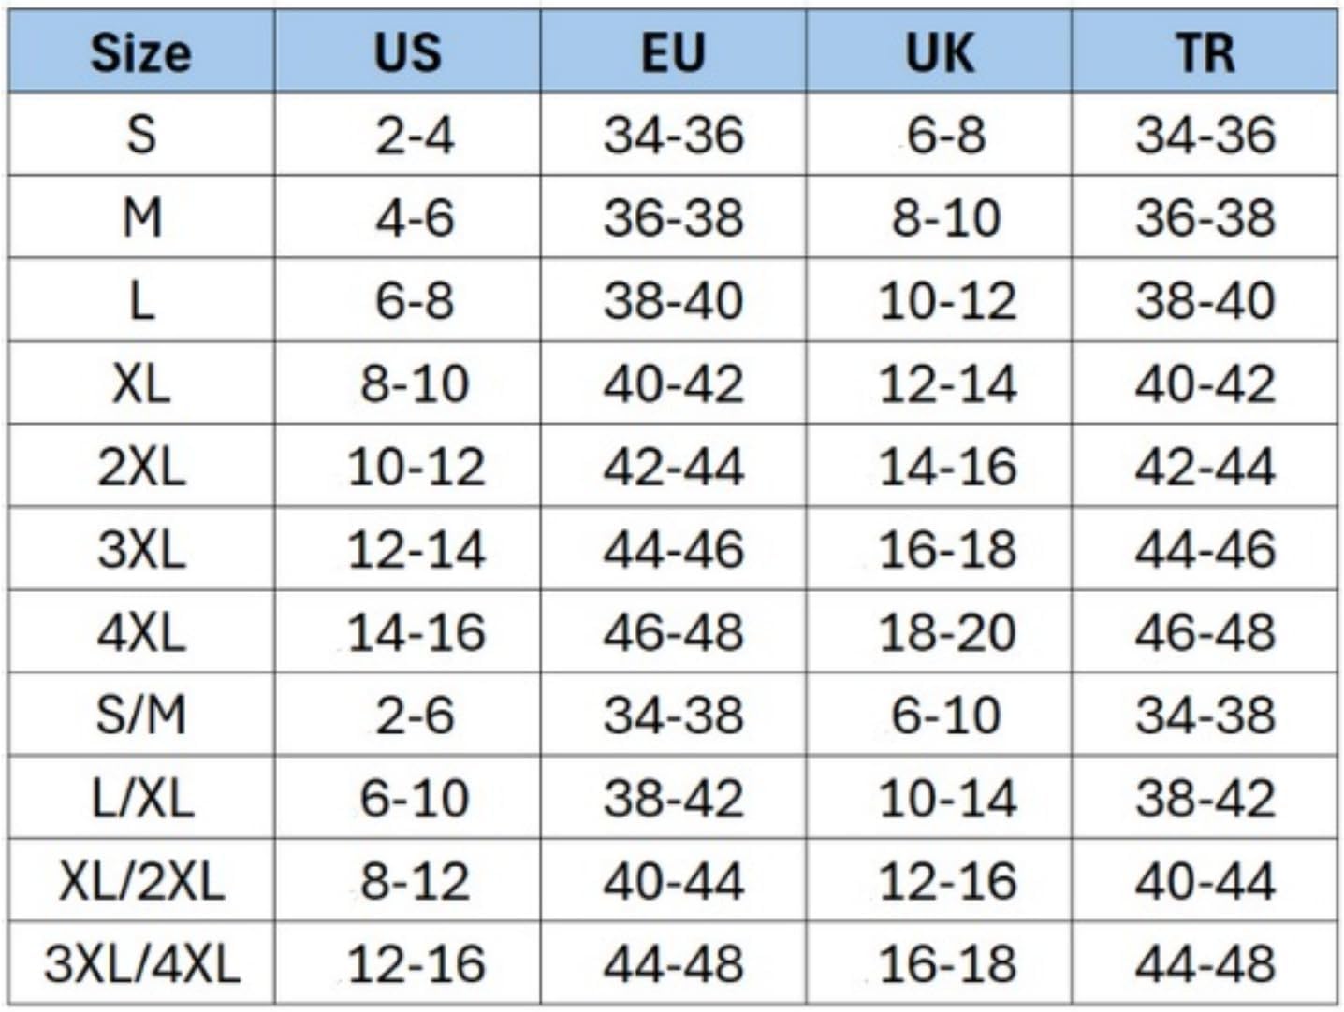Select EU value 36-38 in M row
The image size is (1344, 1012).
coord(673,218)
